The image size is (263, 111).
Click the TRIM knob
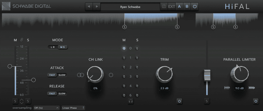[164, 74]
